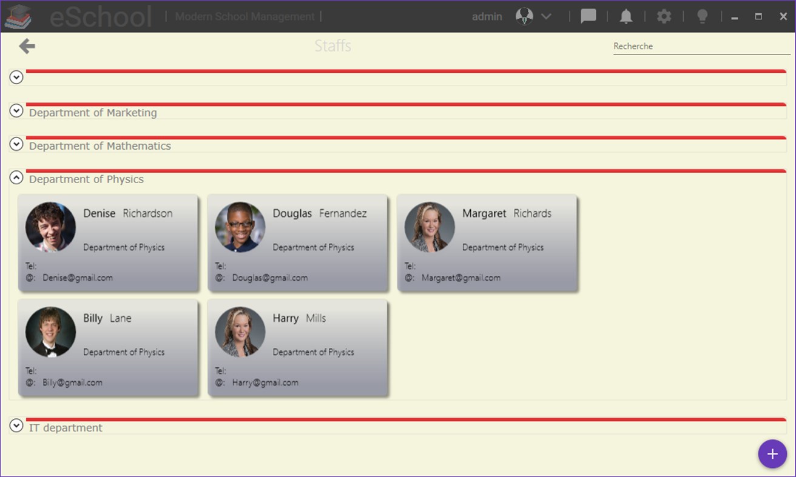Click the lightbulb tips icon
Screen dimensions: 796x477
(702, 16)
